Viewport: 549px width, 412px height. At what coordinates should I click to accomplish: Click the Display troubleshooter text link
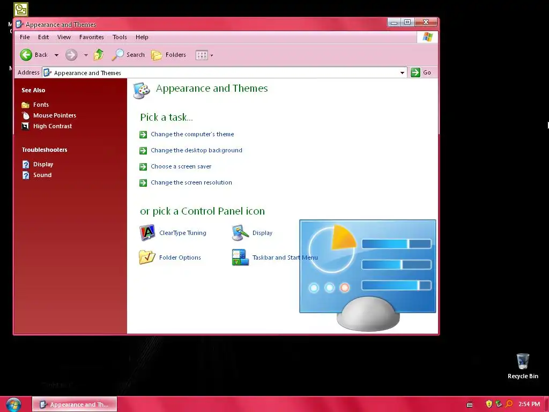(43, 164)
